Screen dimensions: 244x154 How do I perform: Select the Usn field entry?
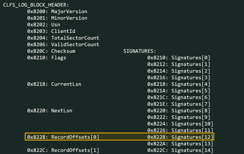44,25
